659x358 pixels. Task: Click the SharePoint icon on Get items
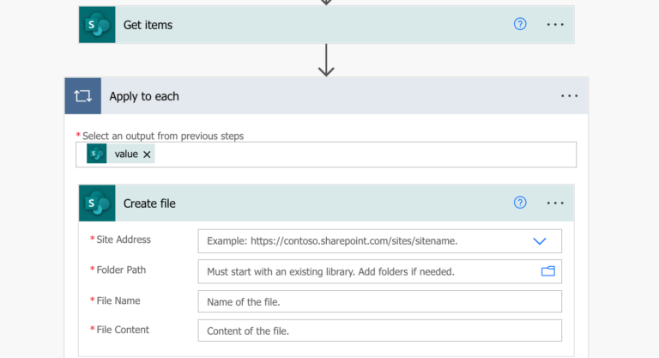(97, 25)
